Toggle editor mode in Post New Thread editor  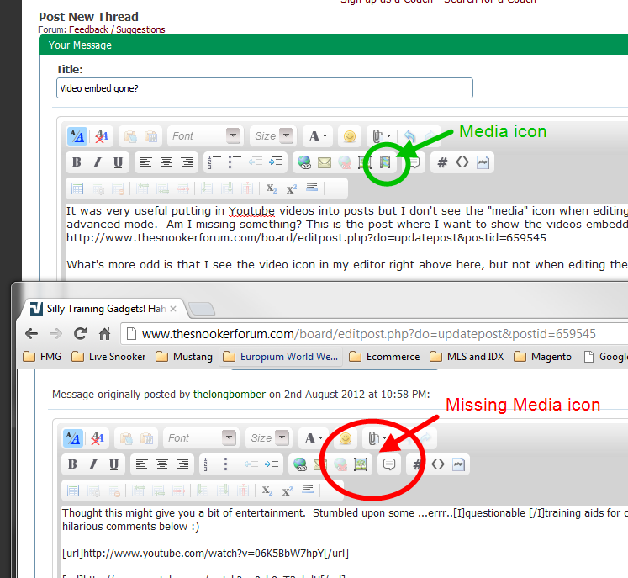click(x=77, y=136)
